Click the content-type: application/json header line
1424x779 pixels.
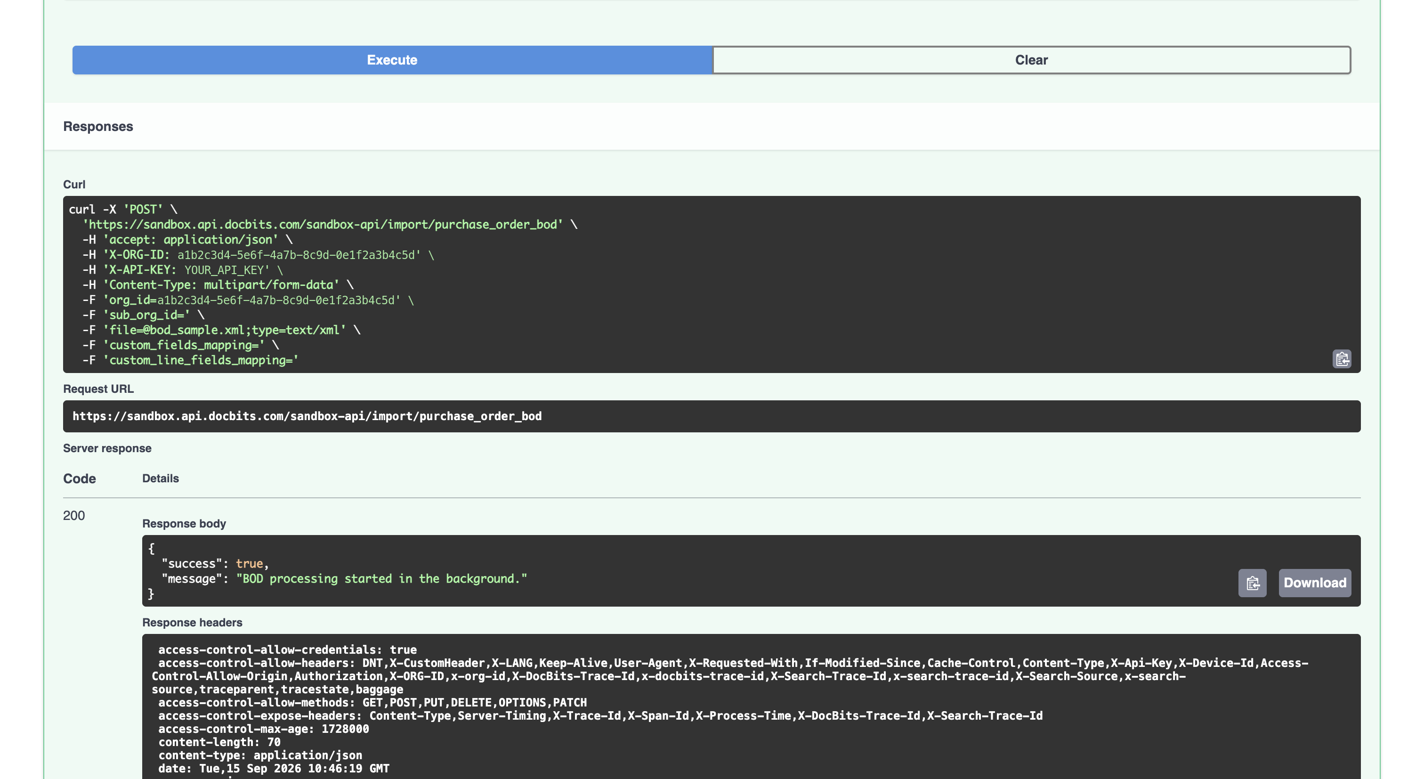260,755
